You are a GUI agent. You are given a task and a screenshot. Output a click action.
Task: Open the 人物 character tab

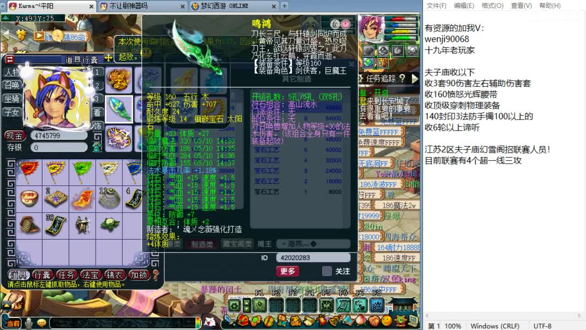click(11, 72)
